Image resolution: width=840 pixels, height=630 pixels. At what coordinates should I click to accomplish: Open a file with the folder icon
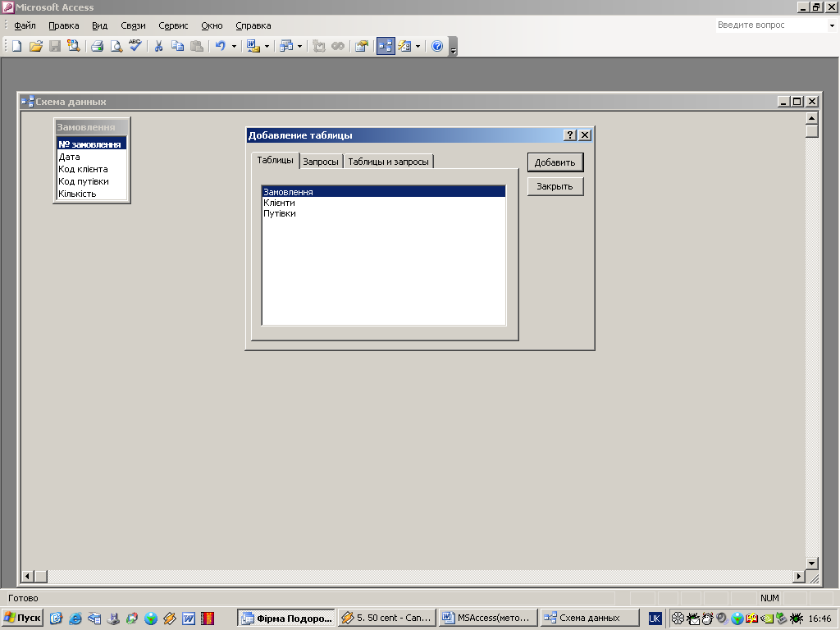point(36,46)
